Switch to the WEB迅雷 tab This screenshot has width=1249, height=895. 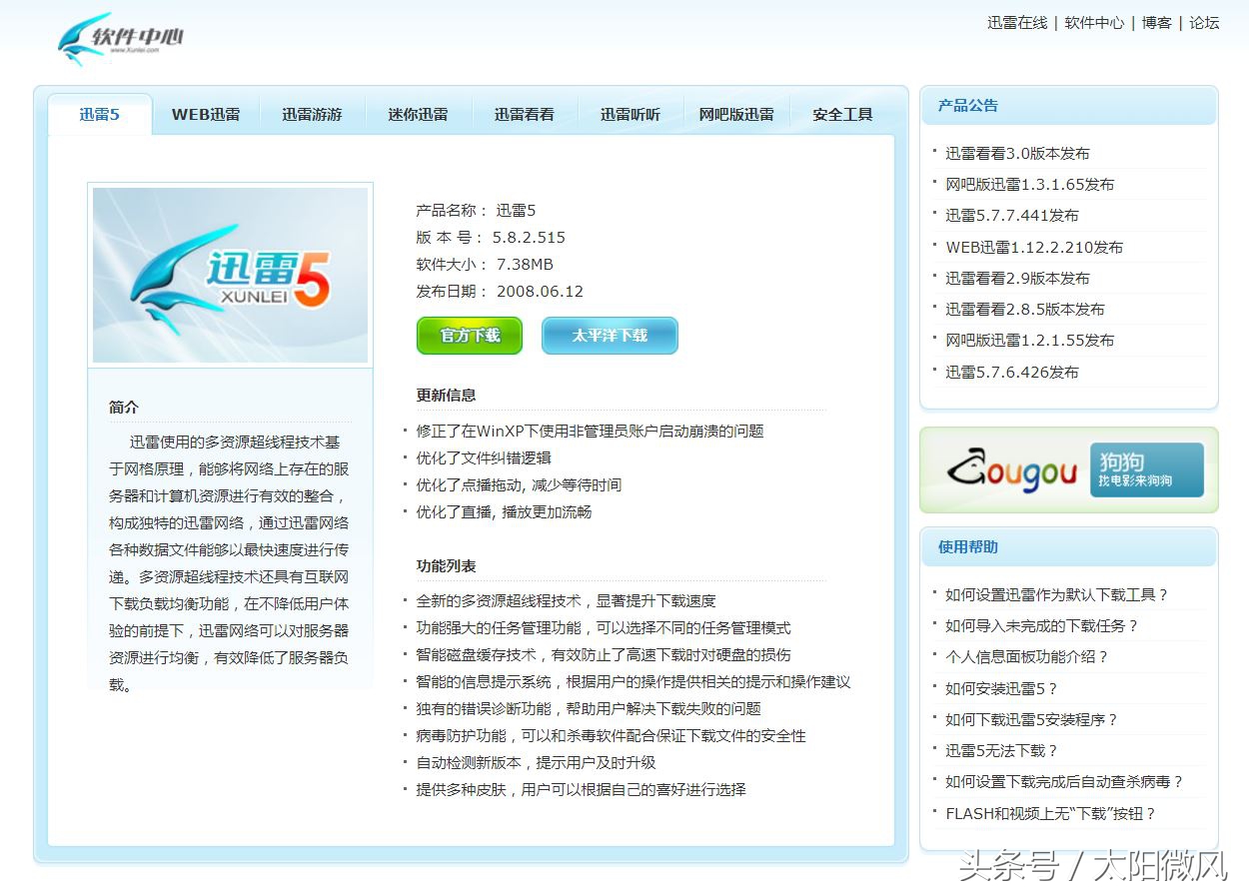tap(205, 114)
